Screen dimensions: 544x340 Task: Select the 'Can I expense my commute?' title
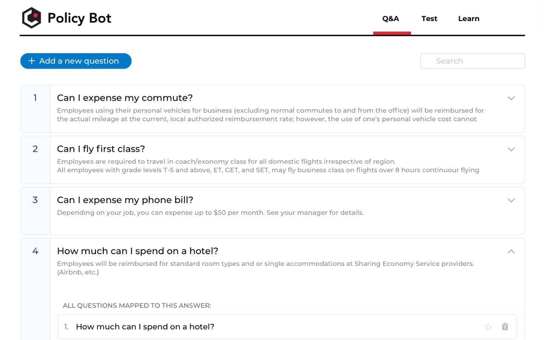[x=125, y=98]
